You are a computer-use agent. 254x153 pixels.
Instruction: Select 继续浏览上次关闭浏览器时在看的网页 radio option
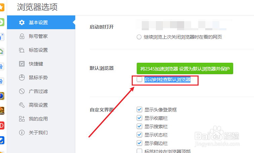click(139, 37)
